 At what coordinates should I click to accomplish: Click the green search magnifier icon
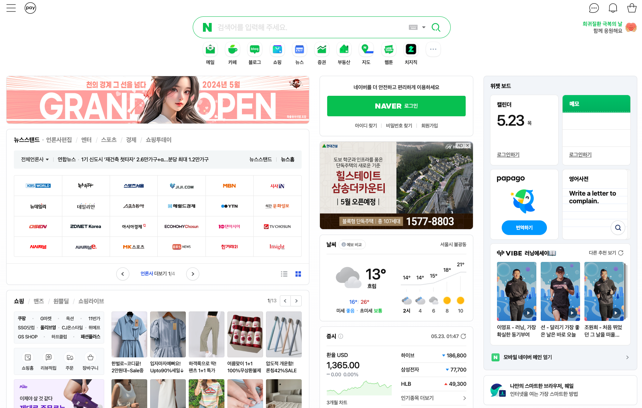point(436,27)
